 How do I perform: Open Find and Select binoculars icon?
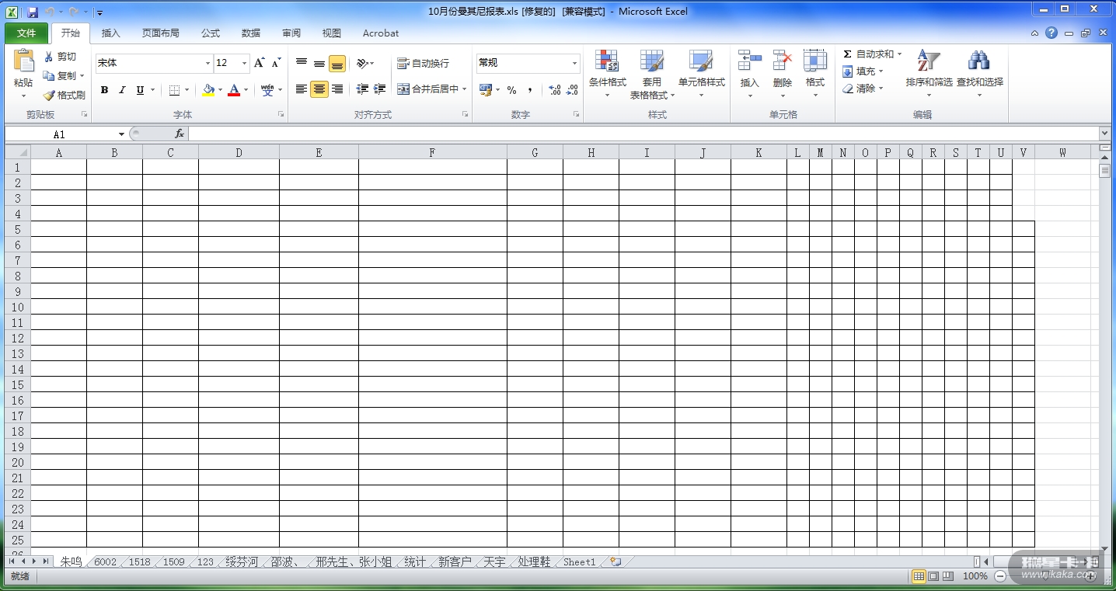[x=978, y=61]
